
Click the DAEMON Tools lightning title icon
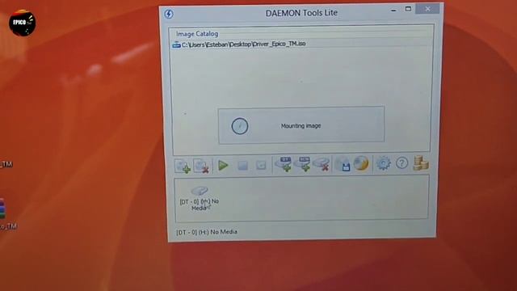(x=169, y=15)
